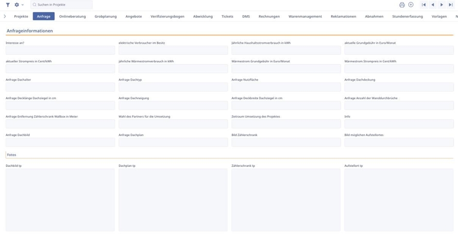The image size is (458, 234).
Task: Open the Reklamationen tab
Action: (343, 17)
